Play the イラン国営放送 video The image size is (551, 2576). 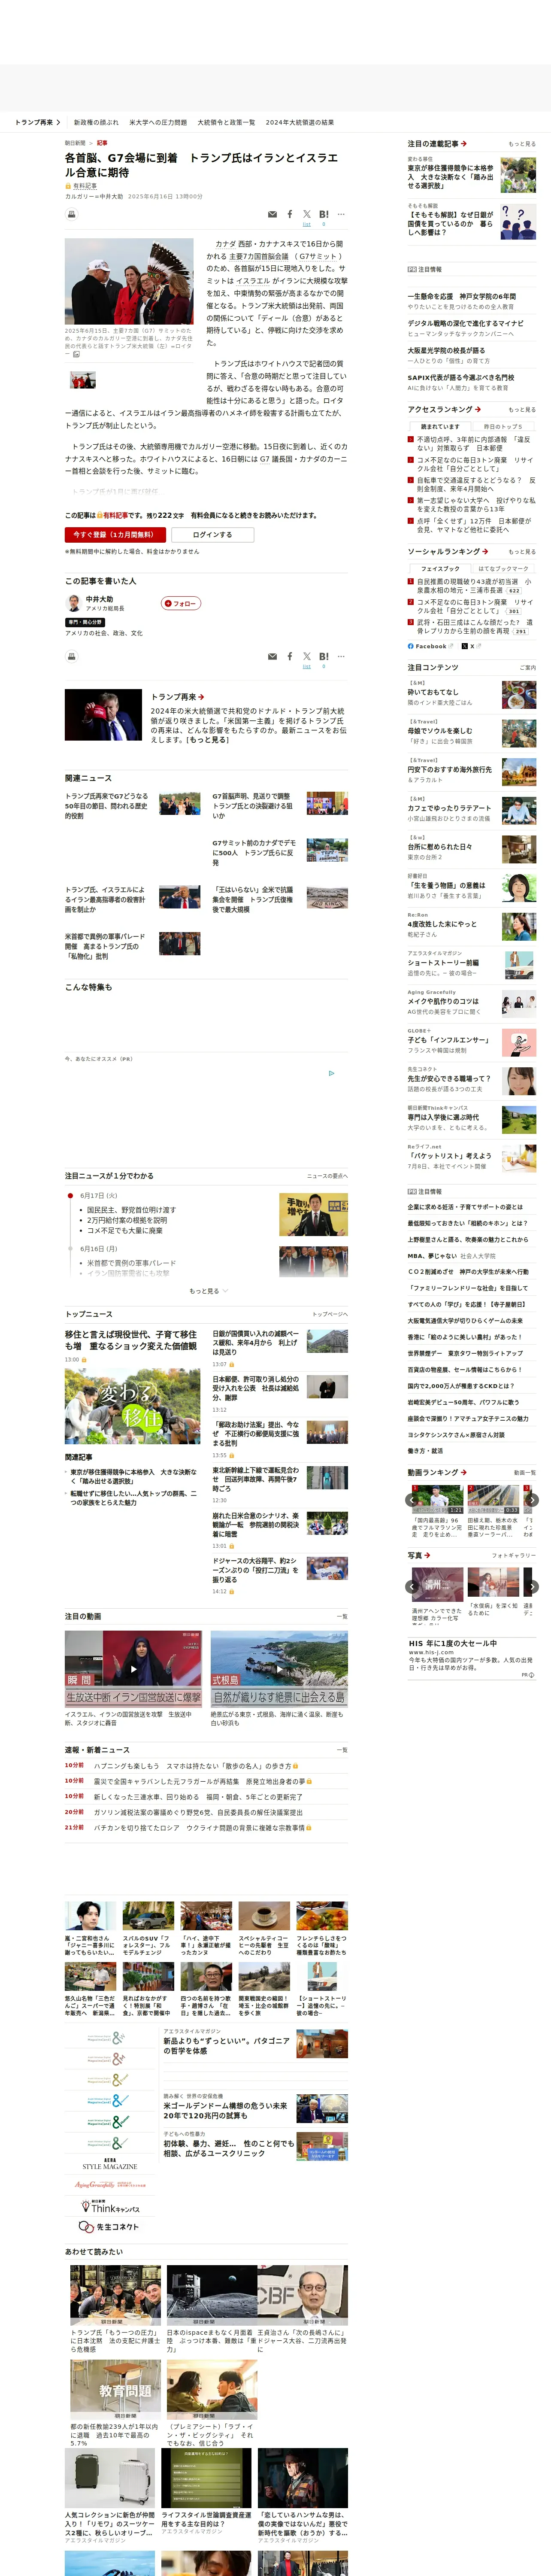pyautogui.click(x=133, y=1668)
